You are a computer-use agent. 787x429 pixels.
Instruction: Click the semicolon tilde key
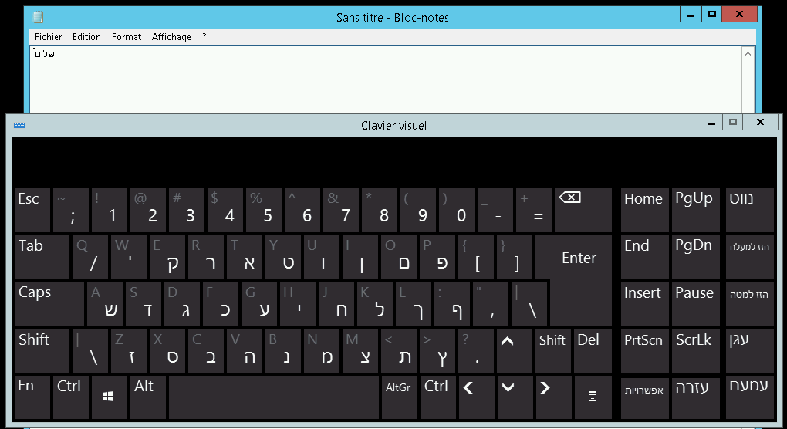pyautogui.click(x=71, y=210)
